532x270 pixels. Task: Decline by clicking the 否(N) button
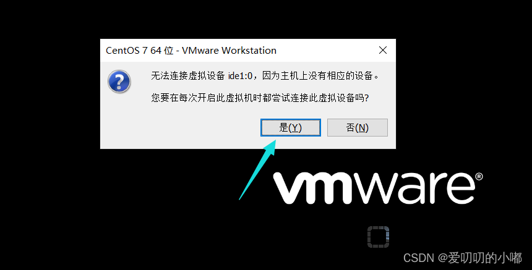pos(358,128)
